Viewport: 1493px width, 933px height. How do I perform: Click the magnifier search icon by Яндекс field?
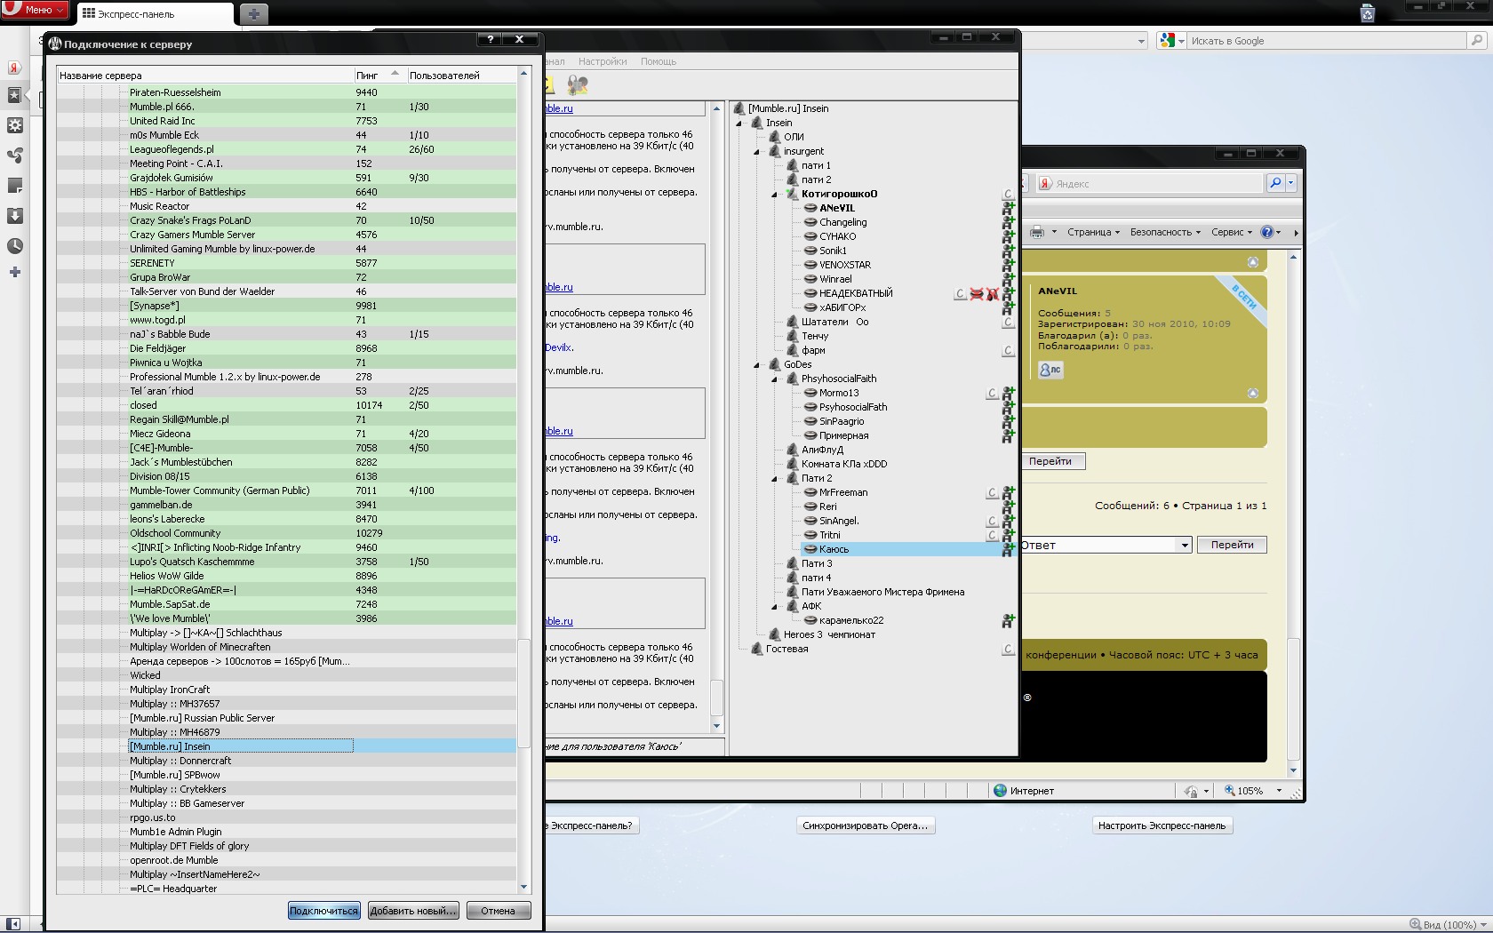click(1275, 183)
